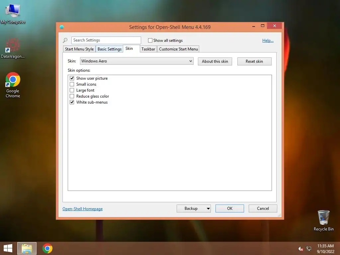The width and height of the screenshot is (340, 255).
Task: Close the Open-Shell settings window
Action: coord(274,26)
